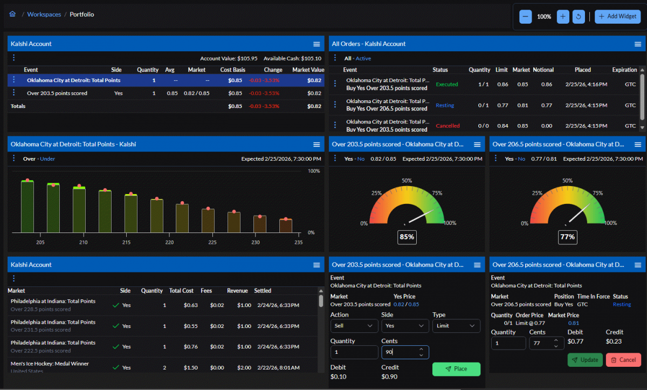This screenshot has width=647, height=390.
Task: Open the hamburger menu on Over 206.5 gauge widget
Action: [x=638, y=144]
